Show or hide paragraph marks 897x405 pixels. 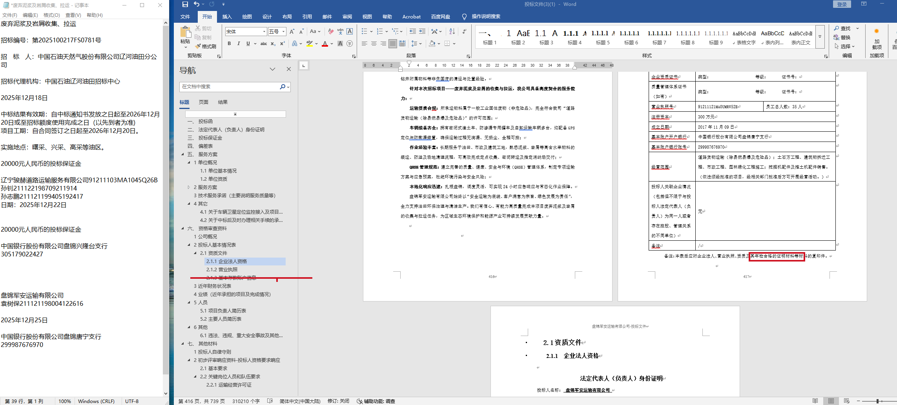coord(464,31)
